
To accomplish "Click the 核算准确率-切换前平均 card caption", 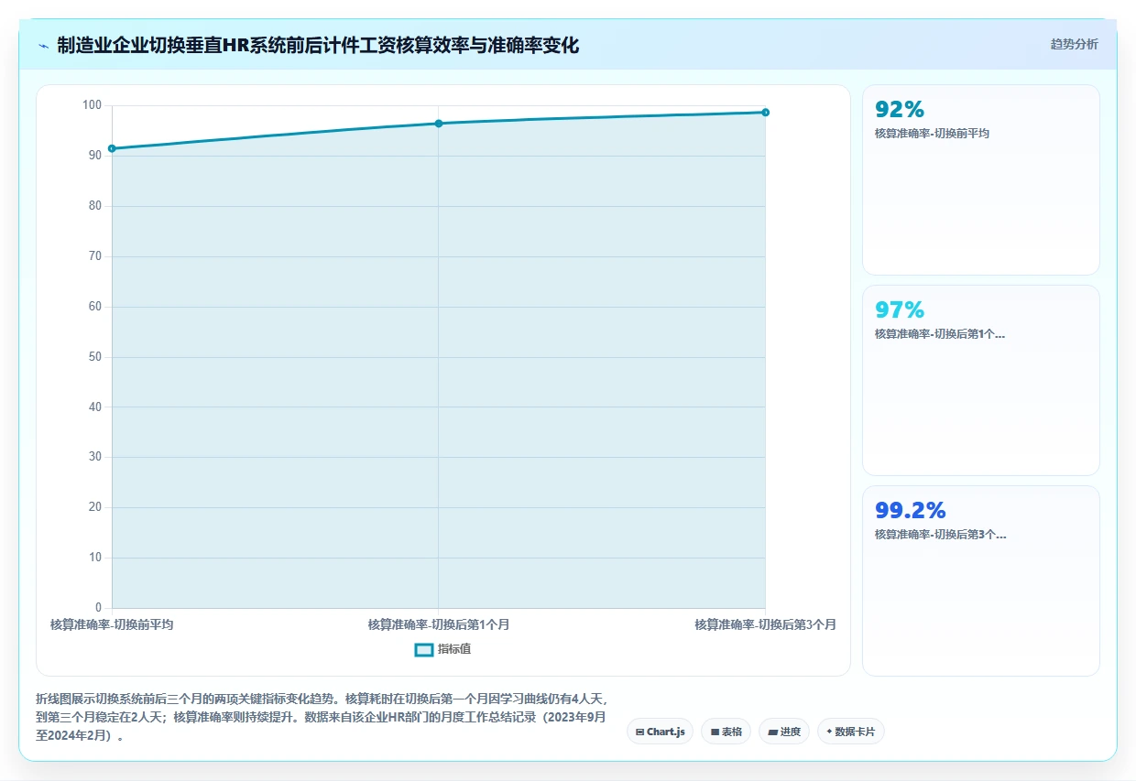I will 932,134.
